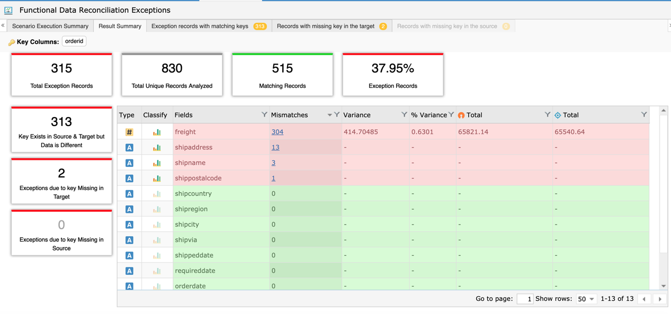671x314 pixels.
Task: Open the filter funnel on Fields column
Action: 265,114
